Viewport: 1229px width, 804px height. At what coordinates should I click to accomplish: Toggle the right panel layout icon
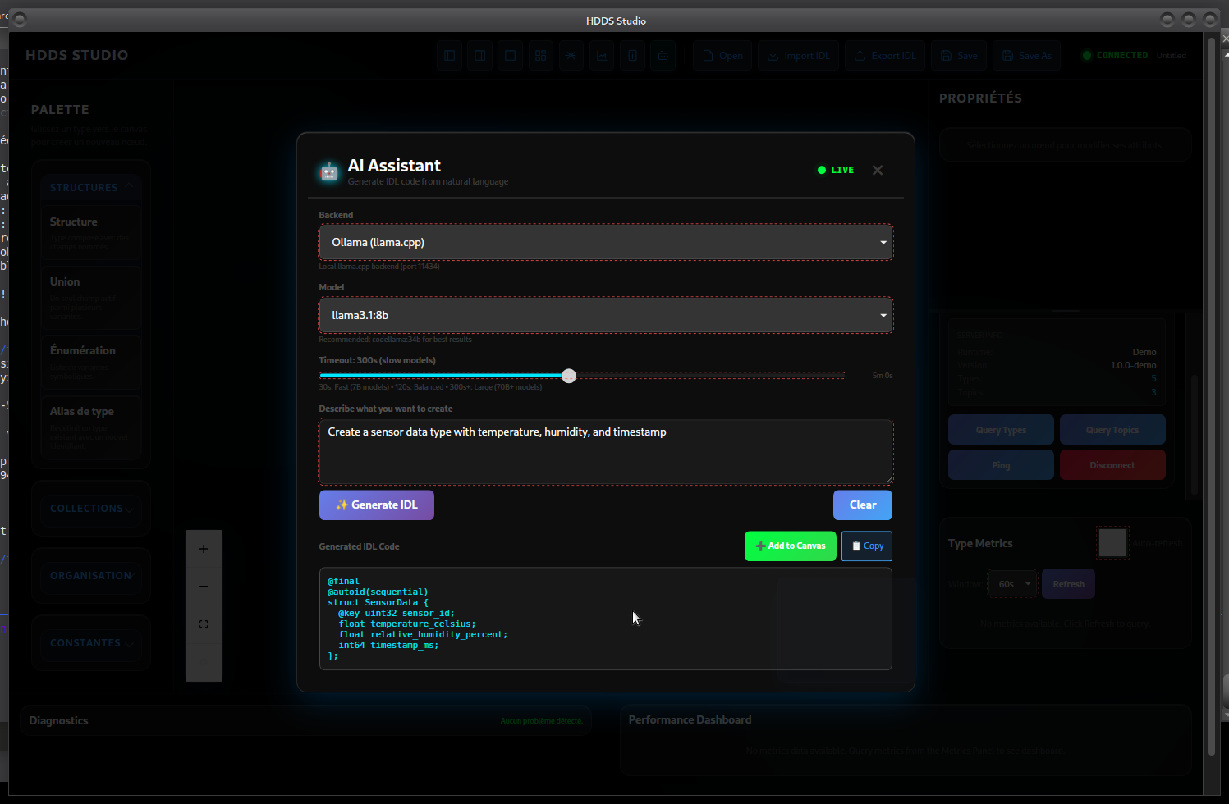pyautogui.click(x=479, y=55)
